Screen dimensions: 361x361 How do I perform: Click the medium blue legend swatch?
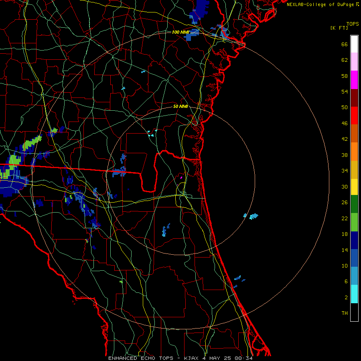[x=354, y=258]
